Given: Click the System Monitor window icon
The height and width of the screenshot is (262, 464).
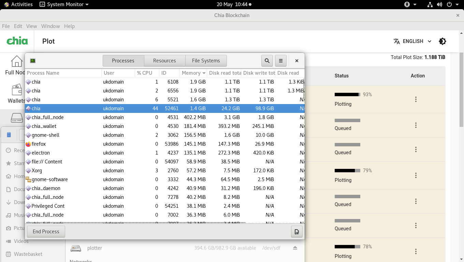Looking at the screenshot, I should click(x=33, y=61).
